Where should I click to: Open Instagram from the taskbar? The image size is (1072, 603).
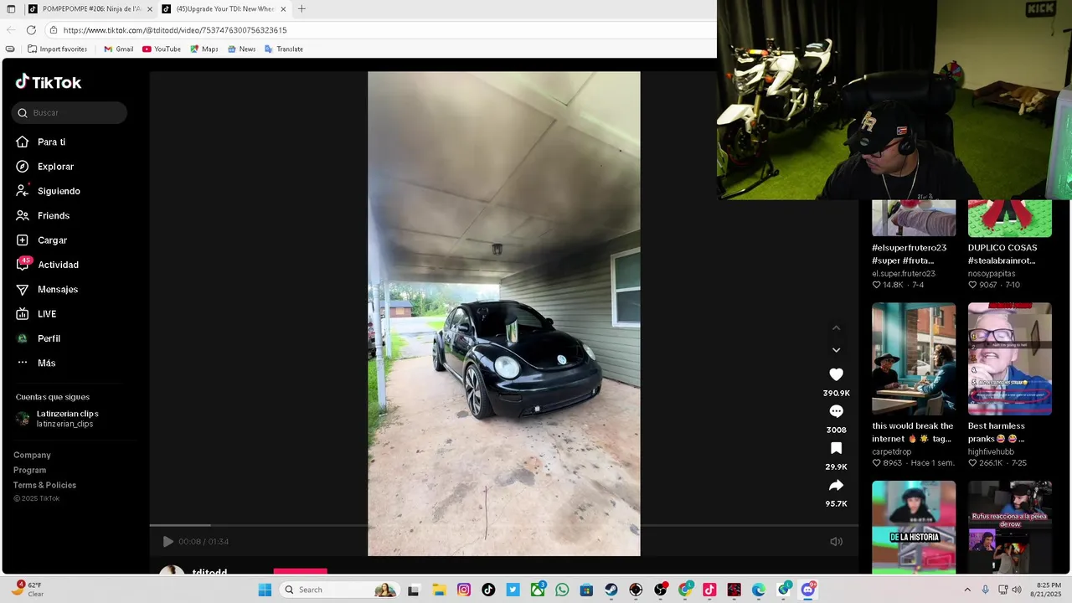click(464, 590)
